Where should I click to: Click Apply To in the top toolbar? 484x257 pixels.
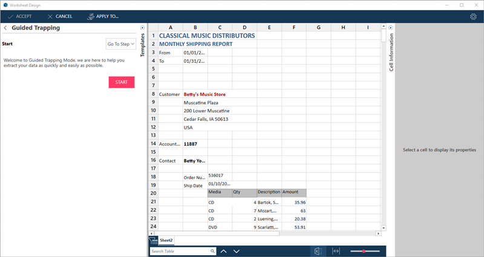coord(103,16)
